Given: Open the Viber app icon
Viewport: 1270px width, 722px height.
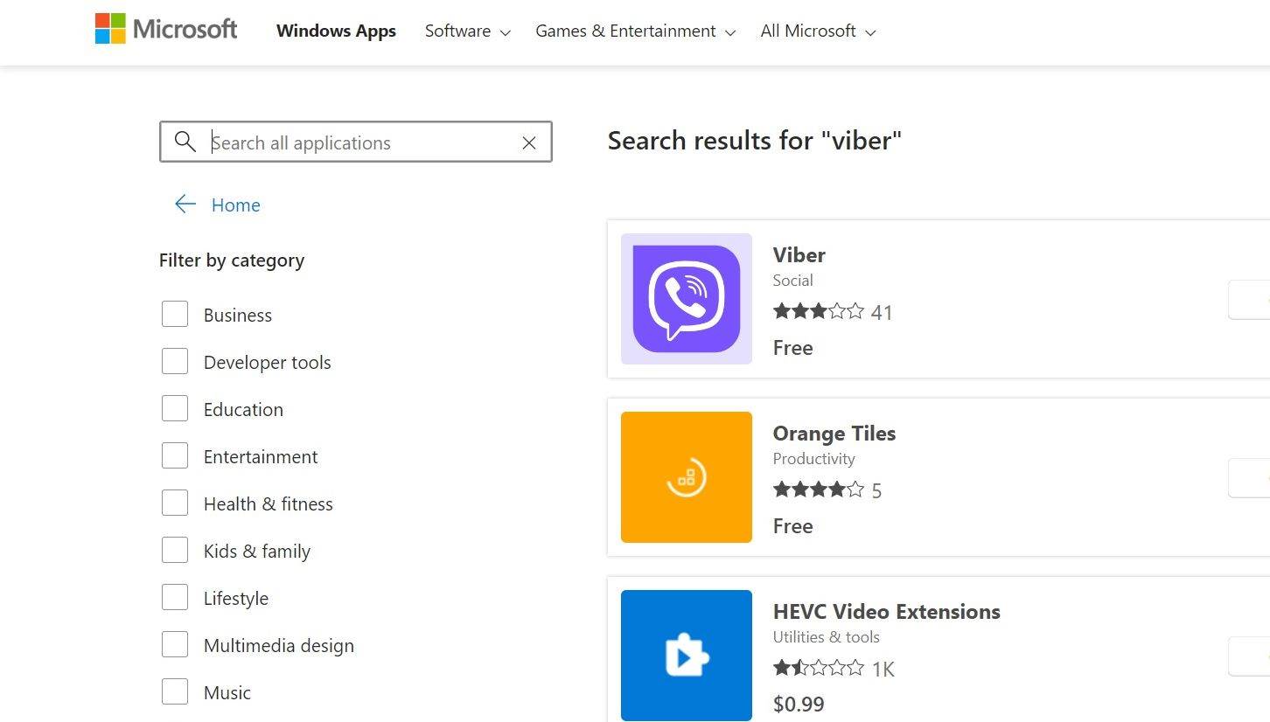Looking at the screenshot, I should [x=687, y=299].
